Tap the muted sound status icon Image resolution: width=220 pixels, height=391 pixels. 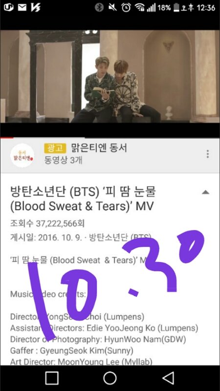click(x=112, y=7)
